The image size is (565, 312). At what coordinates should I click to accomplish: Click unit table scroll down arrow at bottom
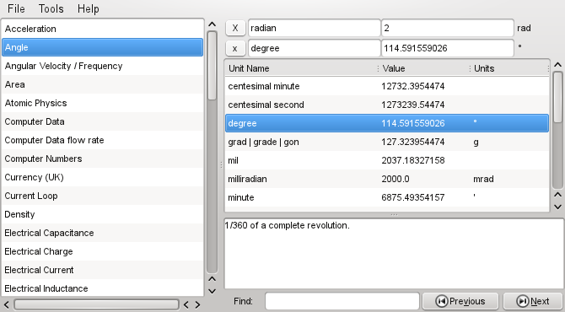point(557,207)
